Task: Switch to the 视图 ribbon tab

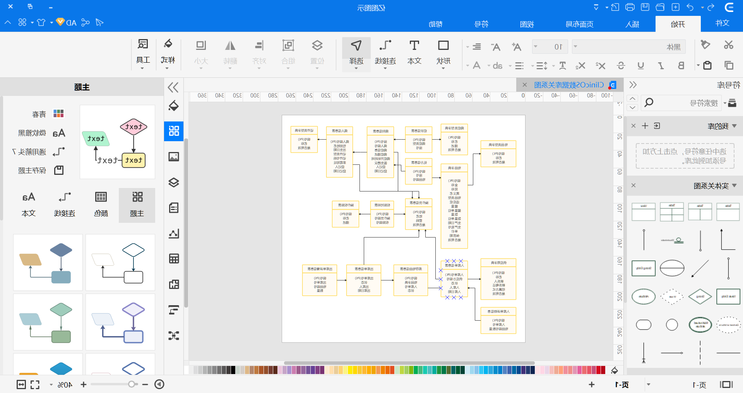Action: click(527, 24)
